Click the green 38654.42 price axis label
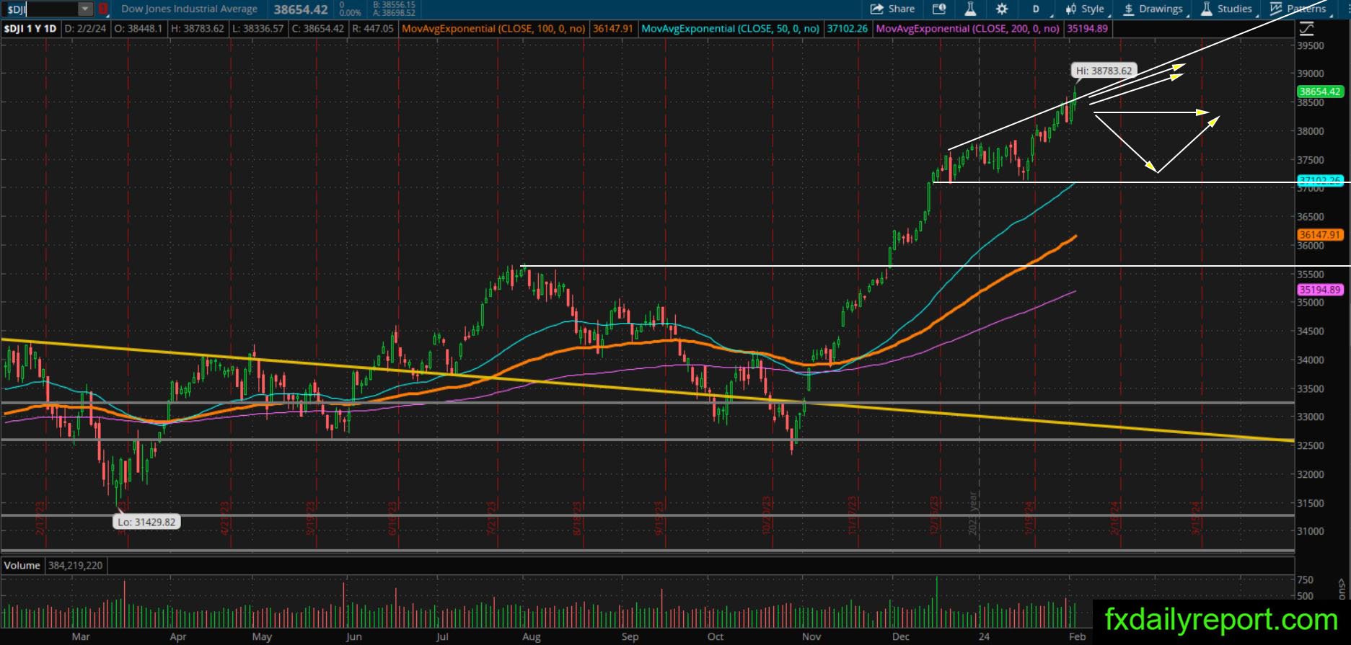The height and width of the screenshot is (645, 1351). pos(1319,92)
